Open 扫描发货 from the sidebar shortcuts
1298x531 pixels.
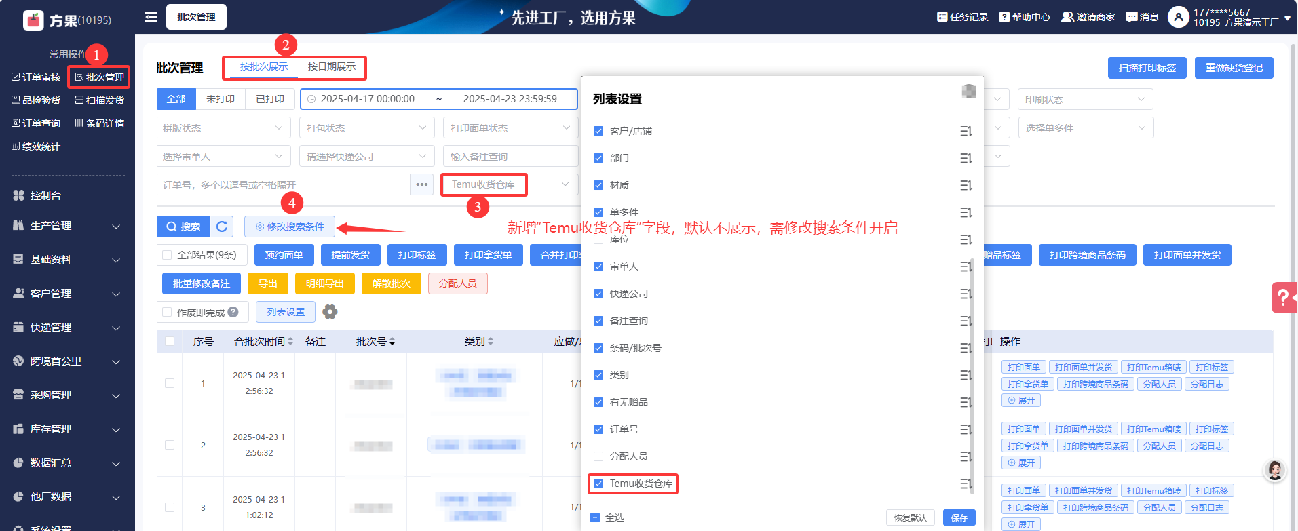pos(100,100)
